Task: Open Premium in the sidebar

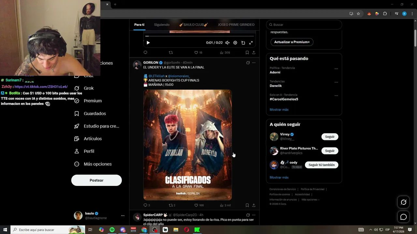Action: point(88,101)
